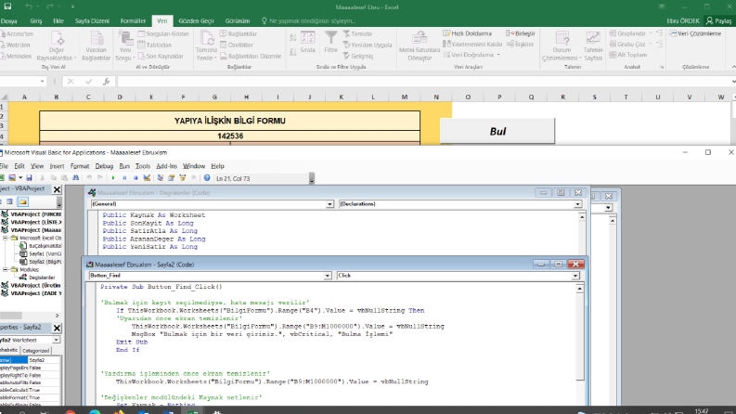This screenshot has height=414, width=736.
Task: Click Sort Z to A icon
Action: [x=293, y=52]
